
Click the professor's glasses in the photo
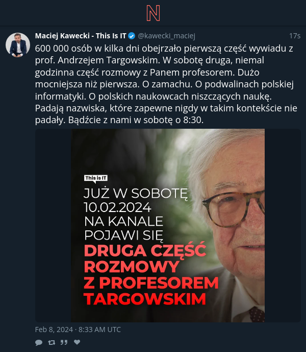coord(233,207)
